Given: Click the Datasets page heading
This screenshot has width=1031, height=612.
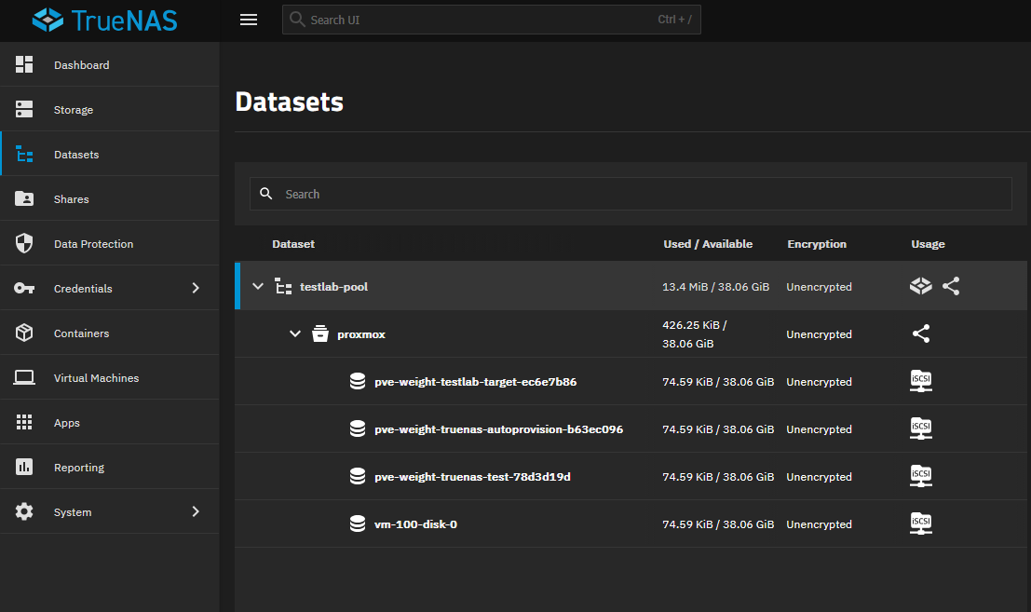Looking at the screenshot, I should [x=290, y=102].
